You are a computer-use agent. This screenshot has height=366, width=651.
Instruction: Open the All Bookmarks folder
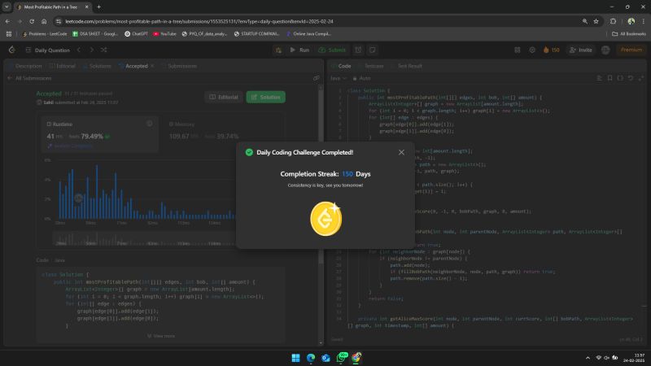click(629, 34)
